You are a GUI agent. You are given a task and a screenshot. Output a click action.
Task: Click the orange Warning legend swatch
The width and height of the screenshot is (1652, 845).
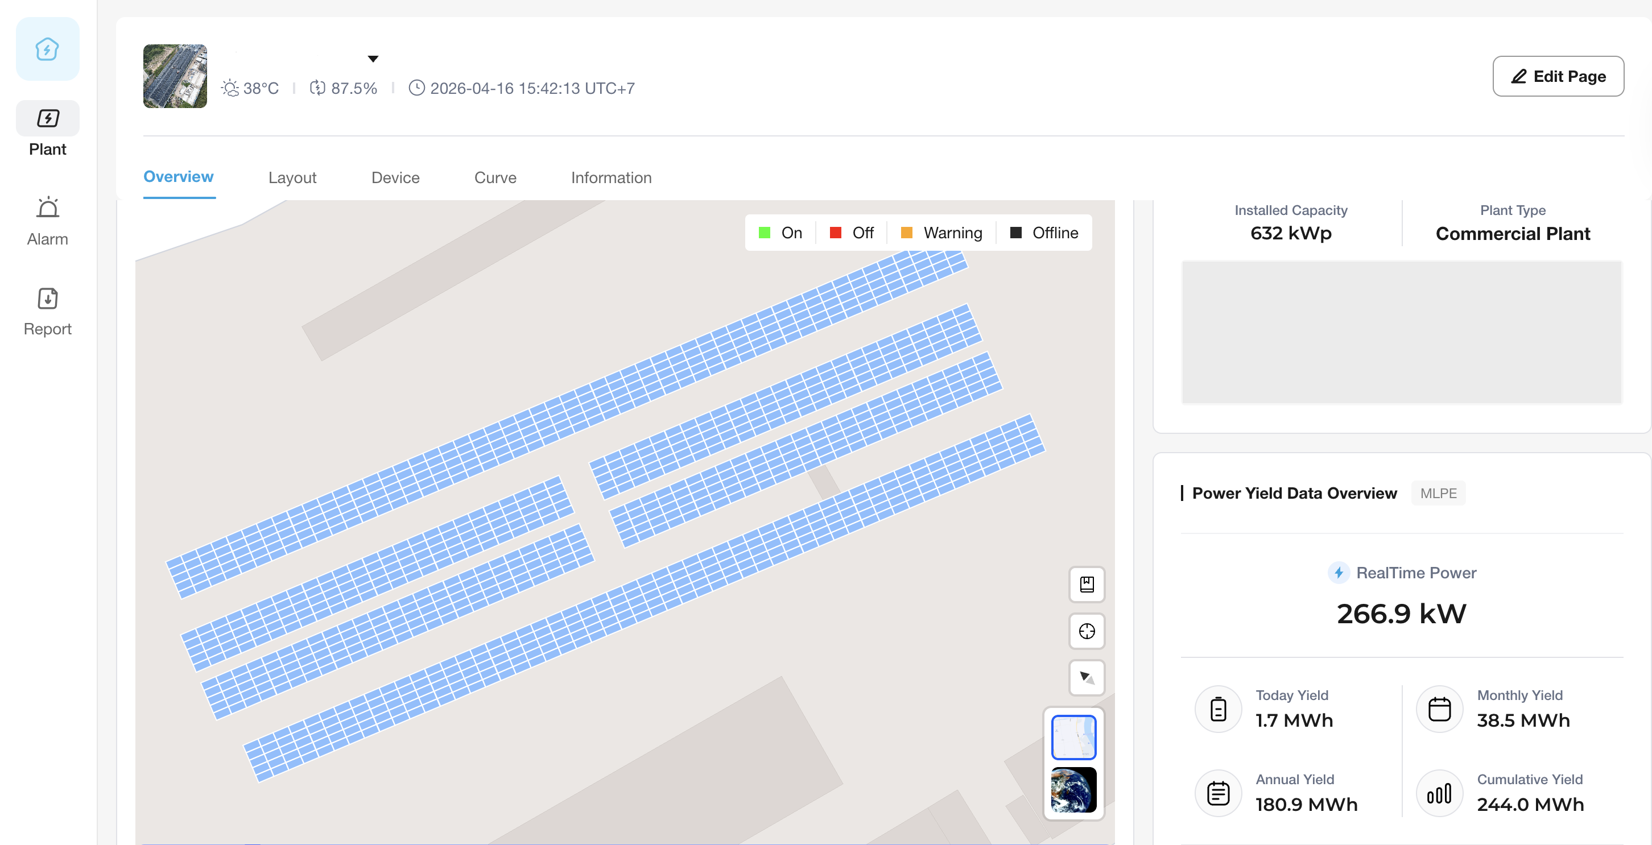(x=906, y=233)
